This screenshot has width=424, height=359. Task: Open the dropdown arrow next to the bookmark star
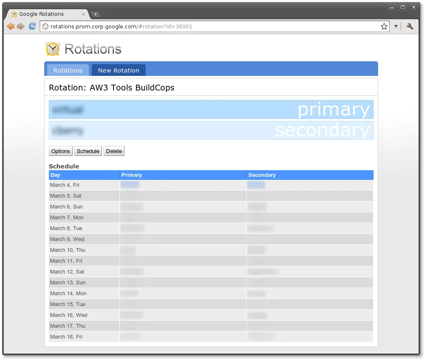395,26
